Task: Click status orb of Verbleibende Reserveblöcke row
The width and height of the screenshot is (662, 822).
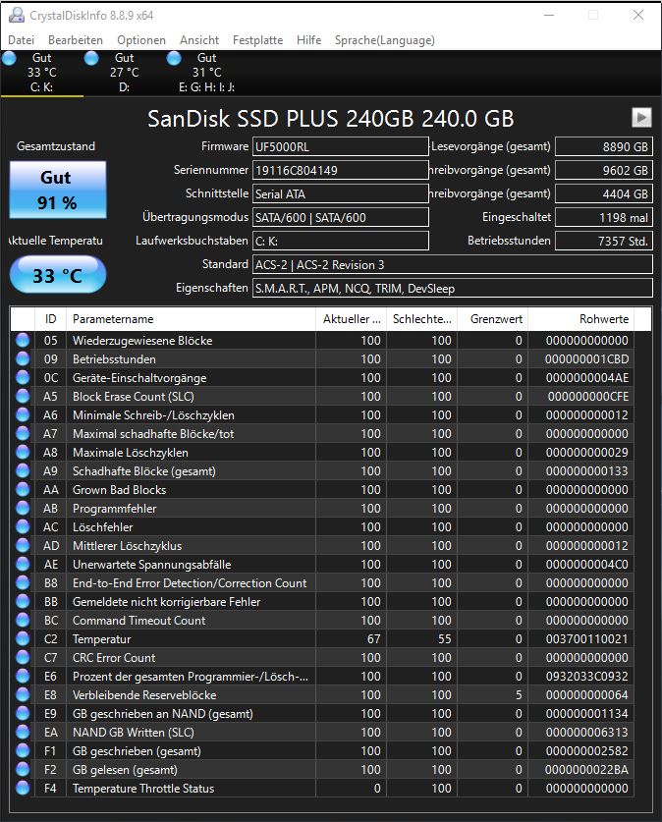Action: [23, 694]
